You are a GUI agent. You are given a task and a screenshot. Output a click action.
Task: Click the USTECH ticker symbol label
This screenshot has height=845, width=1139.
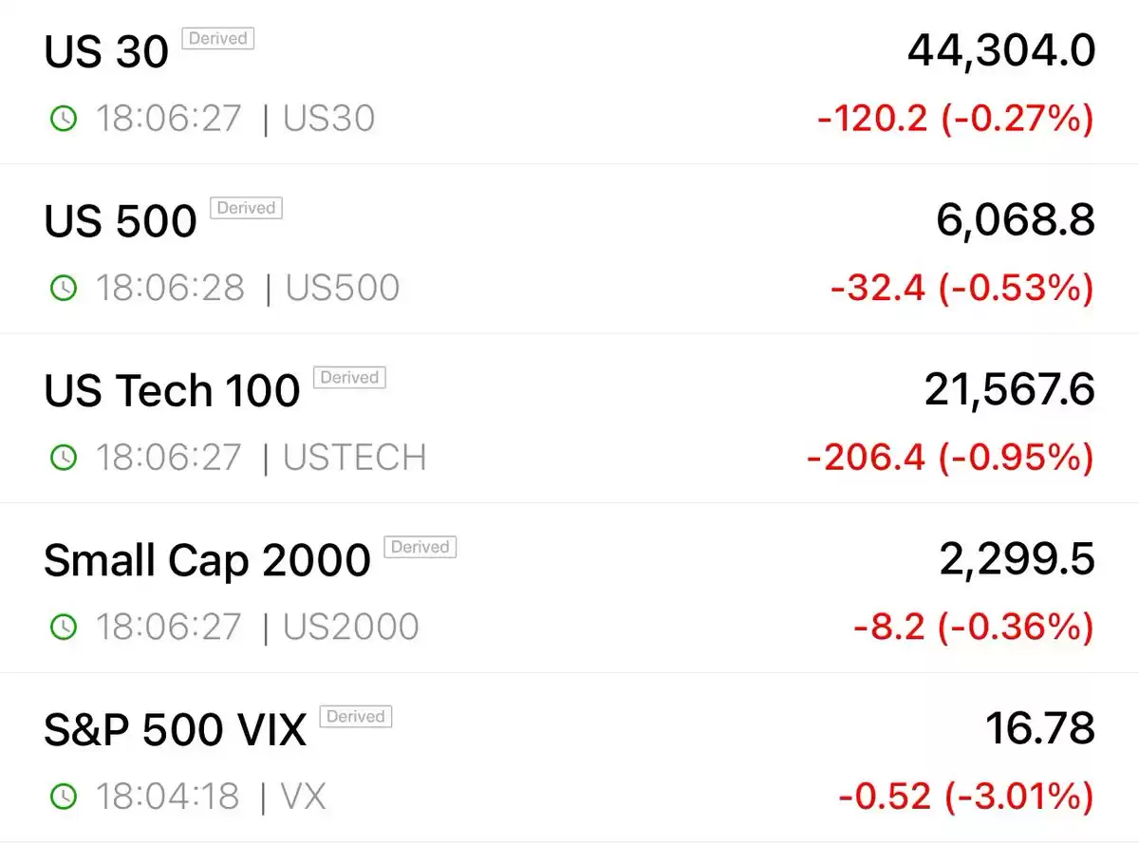coord(355,458)
